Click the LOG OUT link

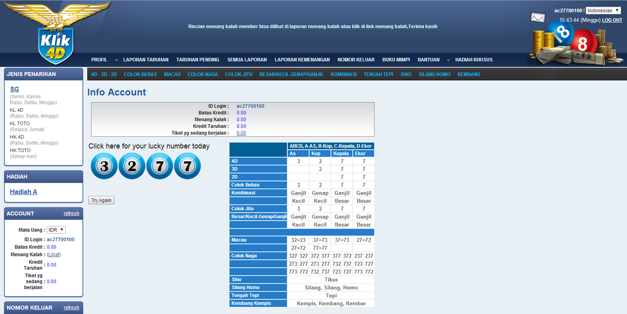[x=612, y=20]
